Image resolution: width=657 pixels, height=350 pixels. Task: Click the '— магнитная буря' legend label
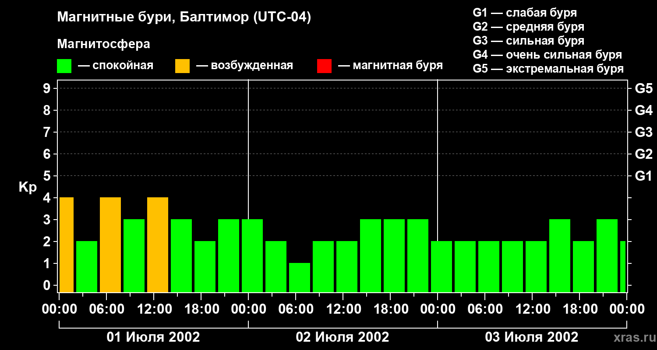(390, 66)
